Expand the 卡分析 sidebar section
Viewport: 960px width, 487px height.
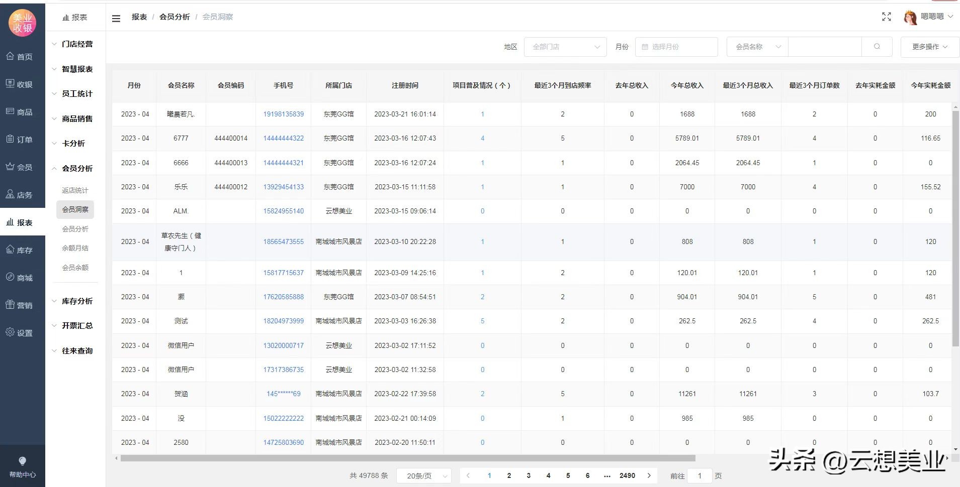pos(73,143)
